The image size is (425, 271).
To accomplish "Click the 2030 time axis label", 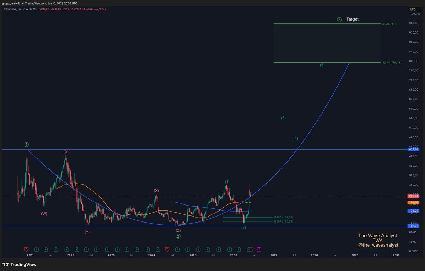I will tap(396, 255).
